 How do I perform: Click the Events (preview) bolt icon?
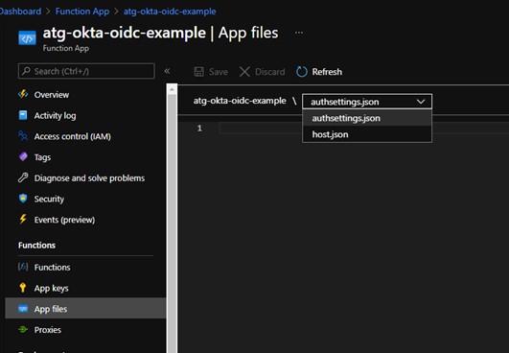click(23, 220)
